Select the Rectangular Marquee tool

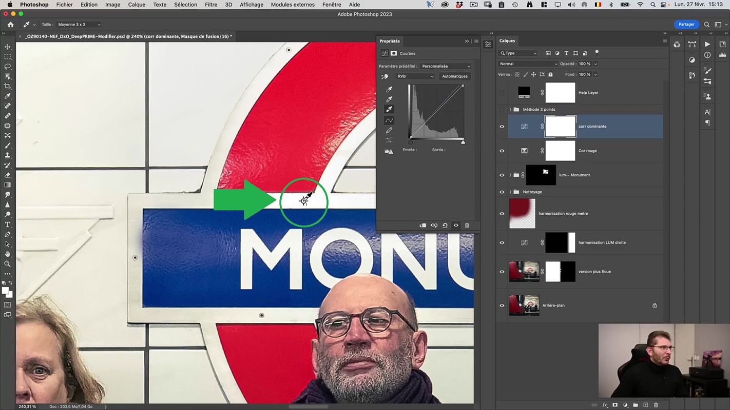(x=8, y=57)
